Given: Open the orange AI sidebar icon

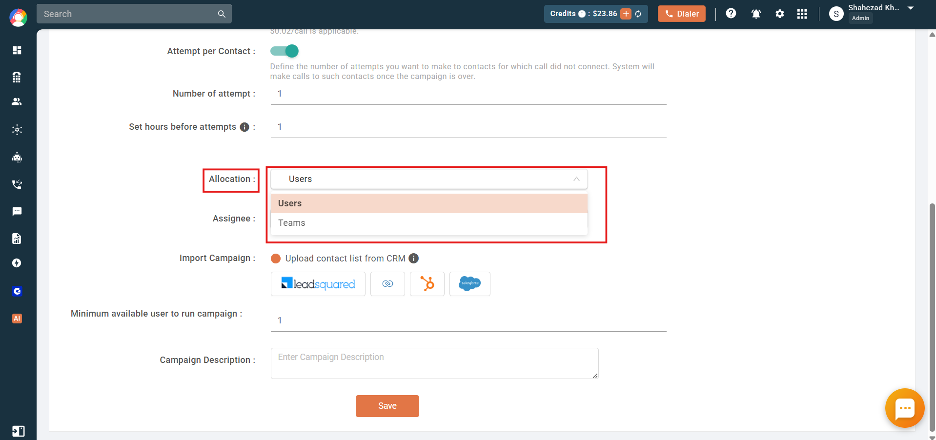Looking at the screenshot, I should tap(17, 319).
